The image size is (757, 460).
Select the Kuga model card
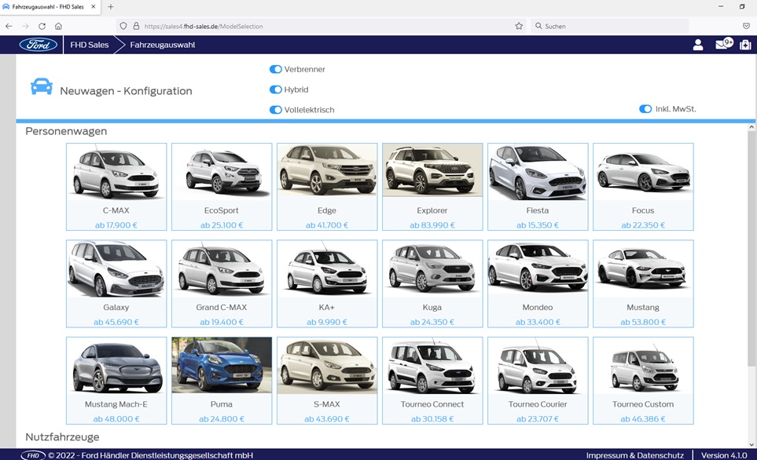click(x=432, y=283)
